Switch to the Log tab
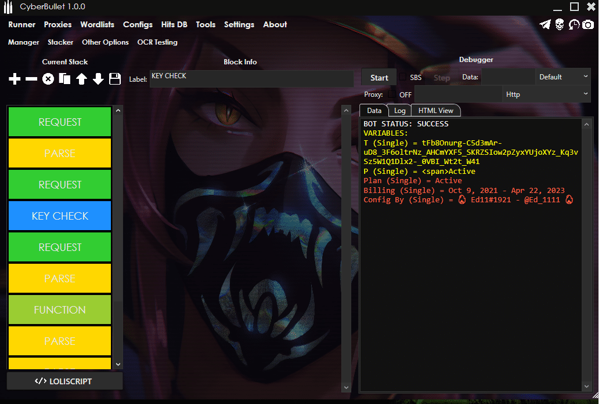 coord(399,110)
